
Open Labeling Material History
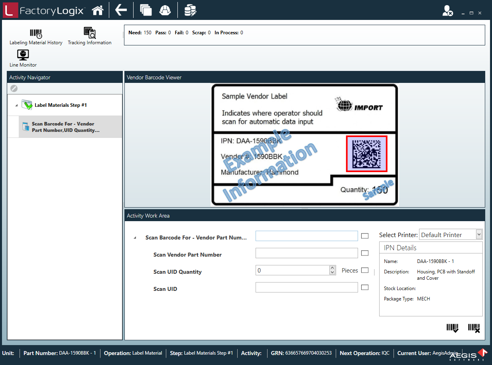click(36, 37)
